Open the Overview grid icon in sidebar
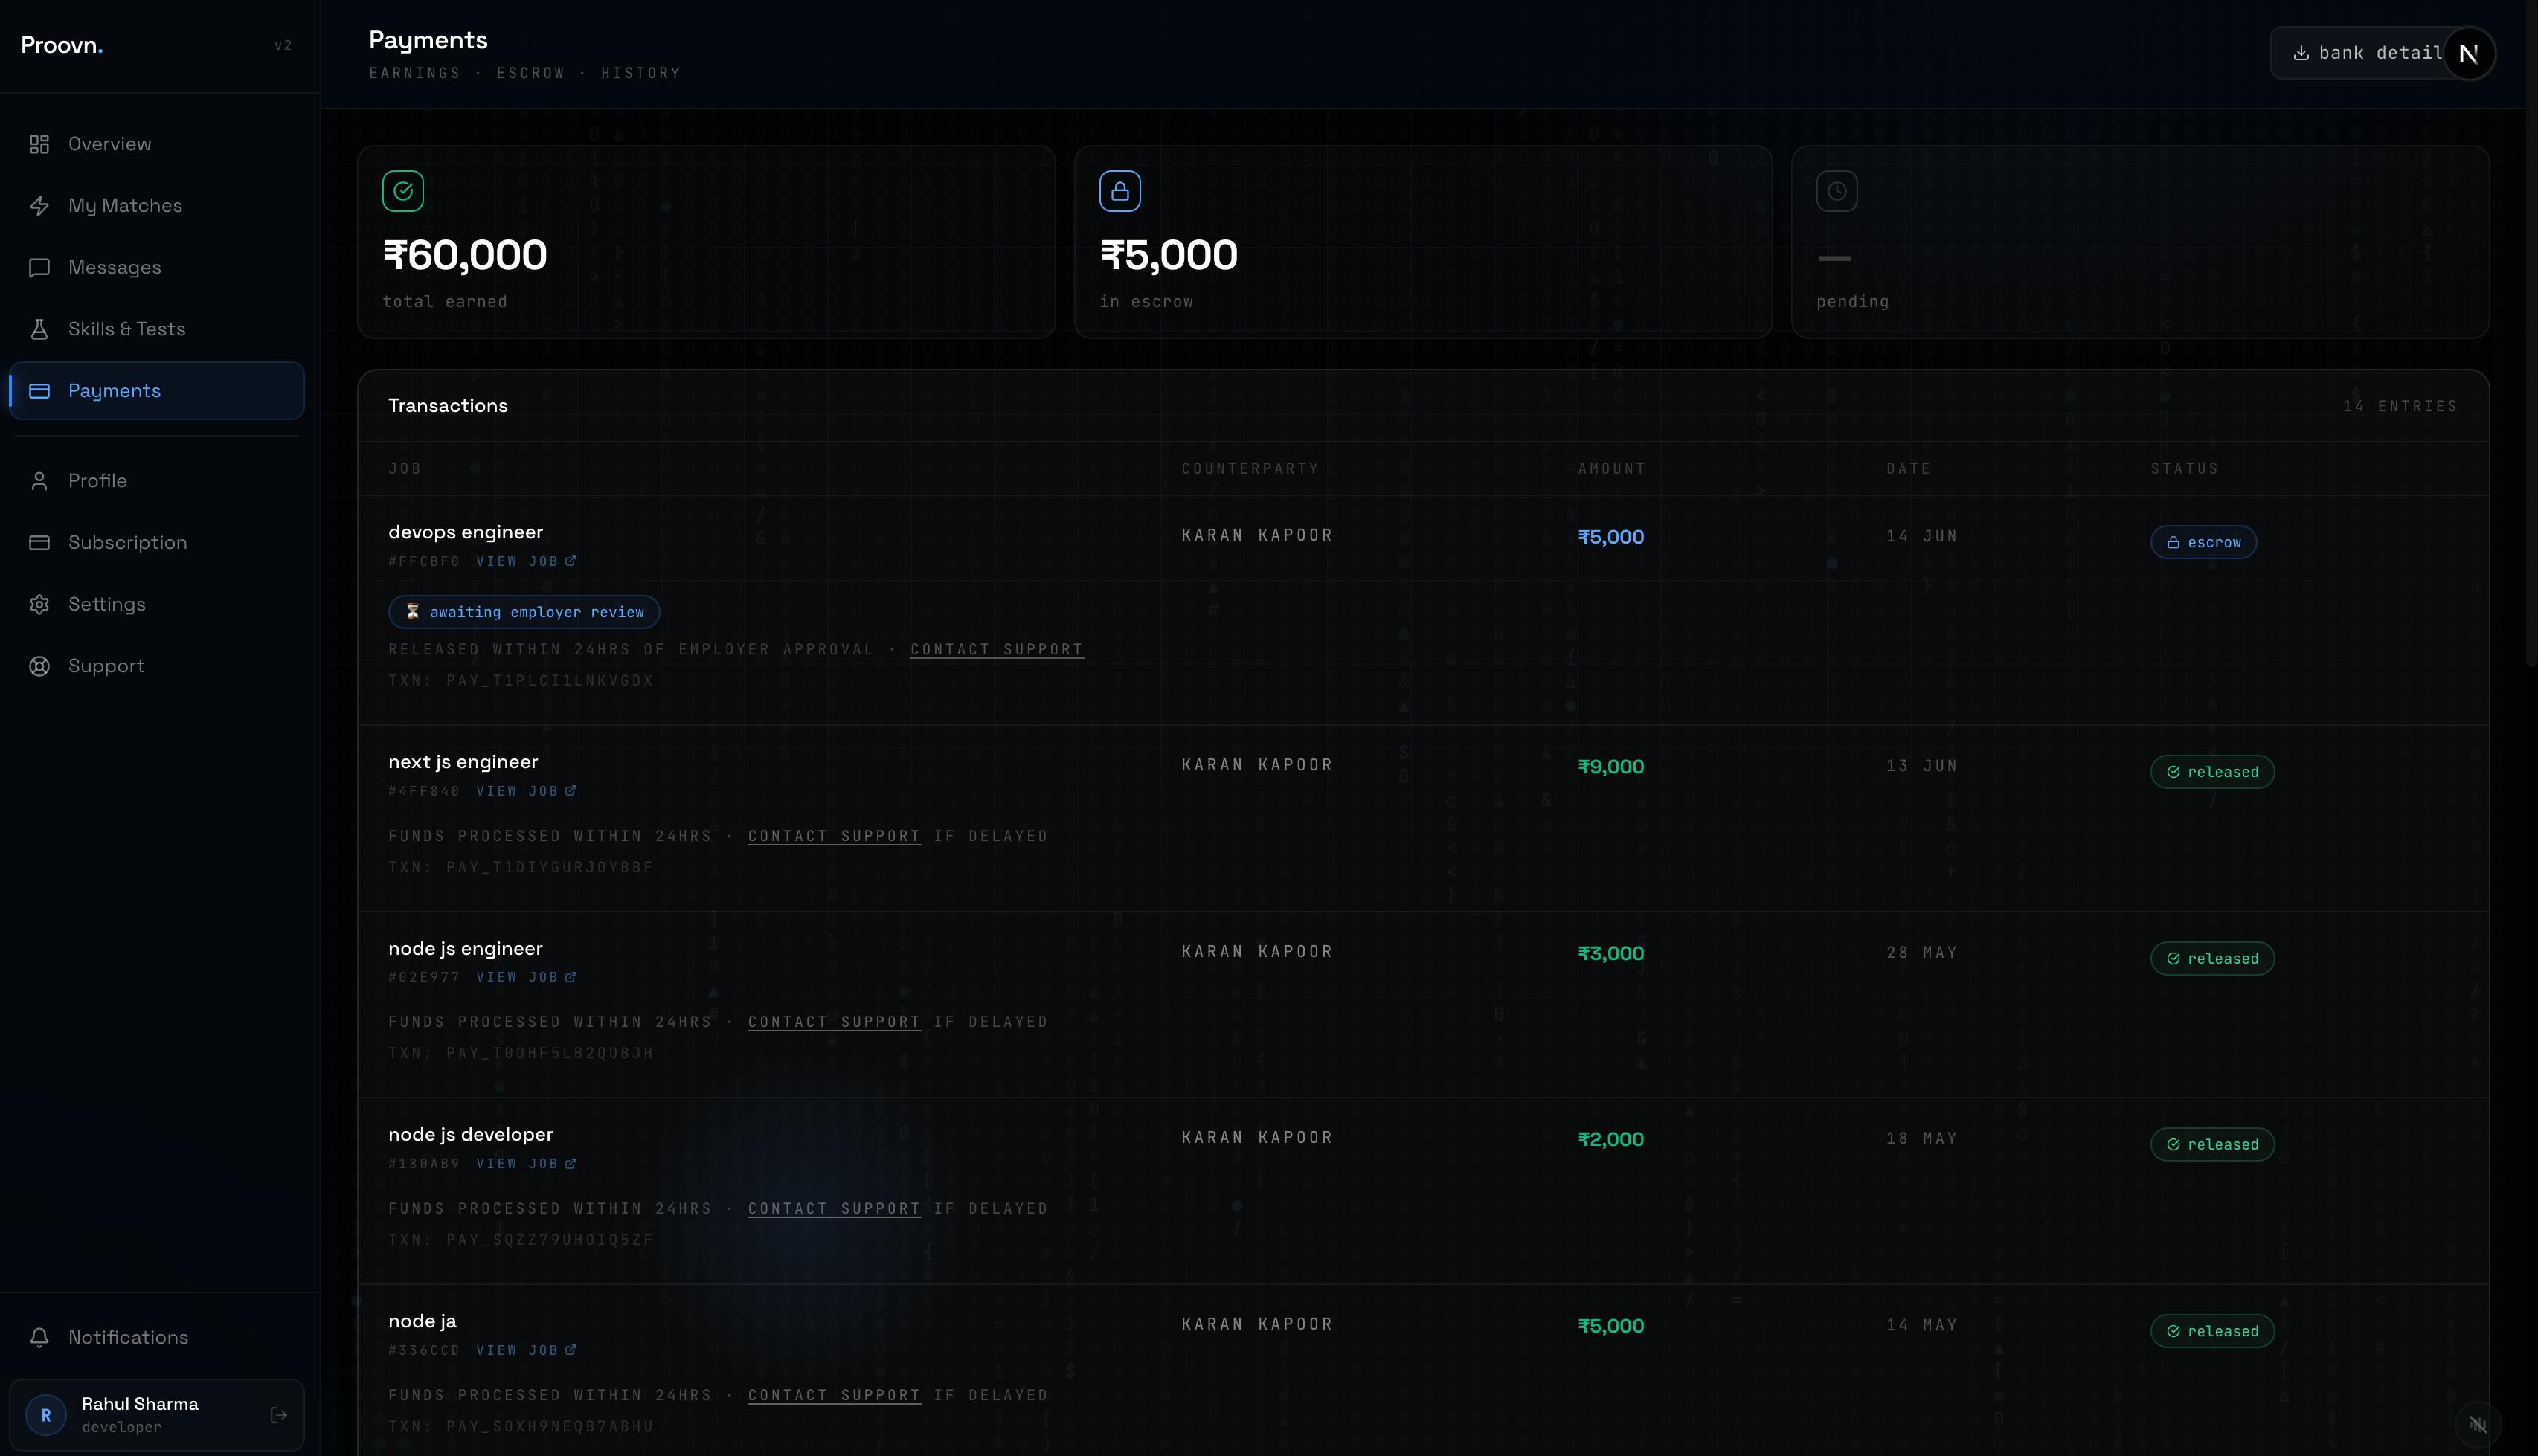Screen dimensions: 2538x1456 (x=39, y=144)
